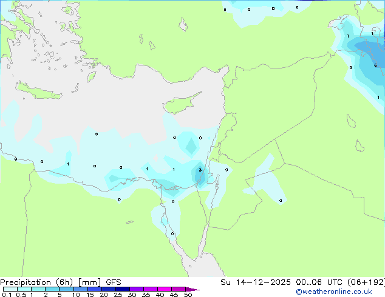The height and width of the screenshot is (297, 385).
Task: Pick the 10–15 mm legend swatch
Action: click(x=80, y=289)
